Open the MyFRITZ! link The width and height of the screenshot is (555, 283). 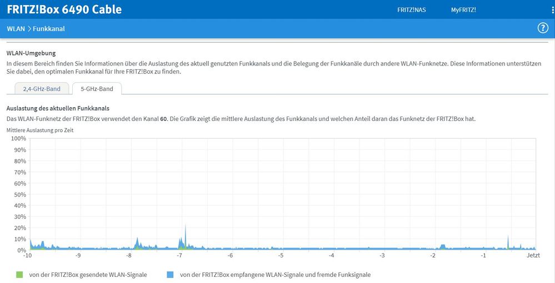point(463,10)
